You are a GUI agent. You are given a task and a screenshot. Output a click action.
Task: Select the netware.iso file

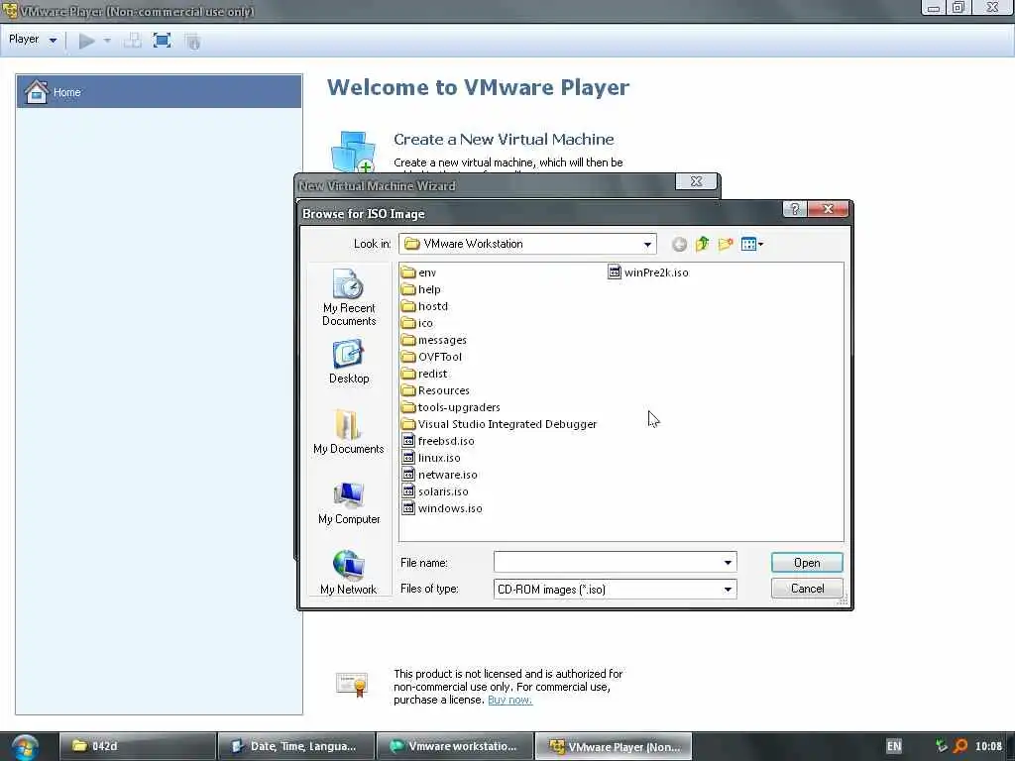pyautogui.click(x=439, y=475)
